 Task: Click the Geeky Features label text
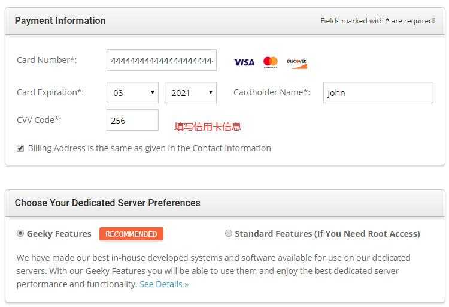point(59,234)
